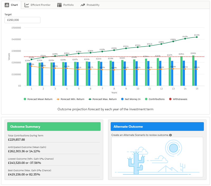Click the £419,156.00 or 82.35% best outcome value
This screenshot has height=186, width=211.
[x=24, y=174]
